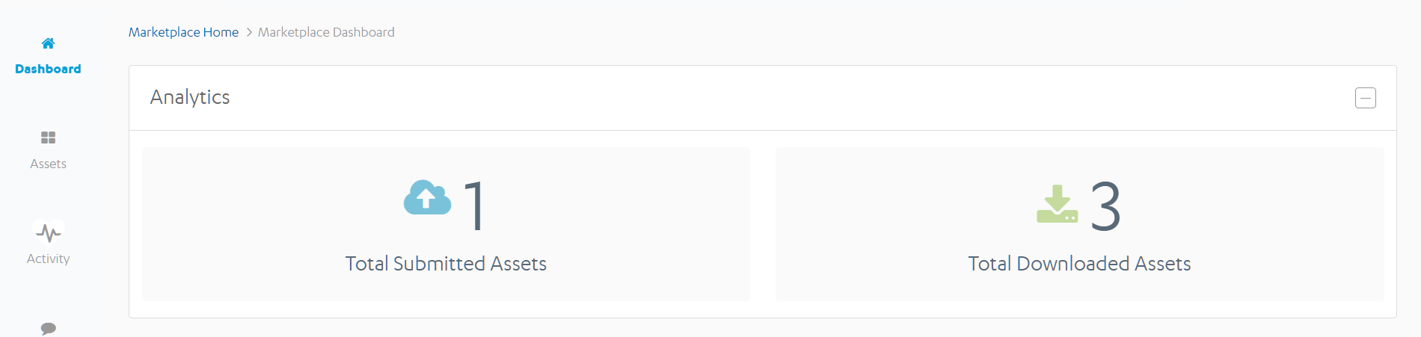Open the Assets grid icon

coord(48,137)
